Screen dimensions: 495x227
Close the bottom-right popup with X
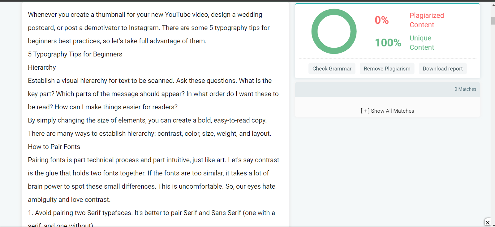click(488, 222)
